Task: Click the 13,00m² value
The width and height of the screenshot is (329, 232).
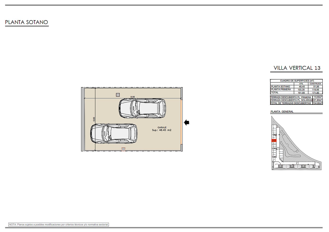Action: point(318,97)
